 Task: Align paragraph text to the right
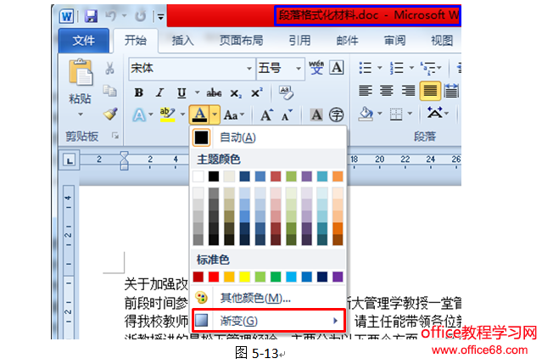pos(408,91)
